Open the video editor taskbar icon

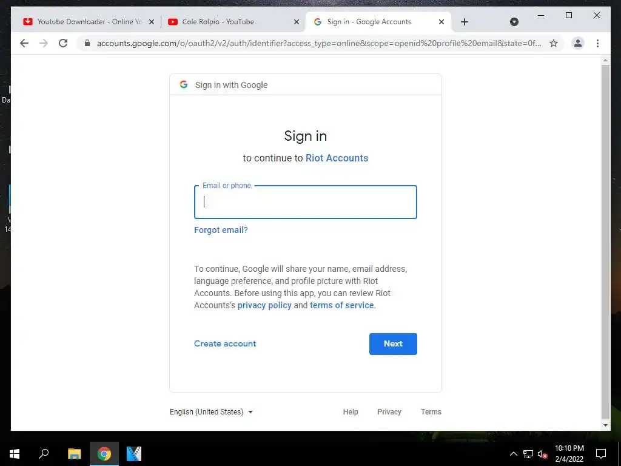click(134, 454)
